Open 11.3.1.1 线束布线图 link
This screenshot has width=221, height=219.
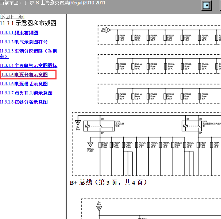click(19, 33)
